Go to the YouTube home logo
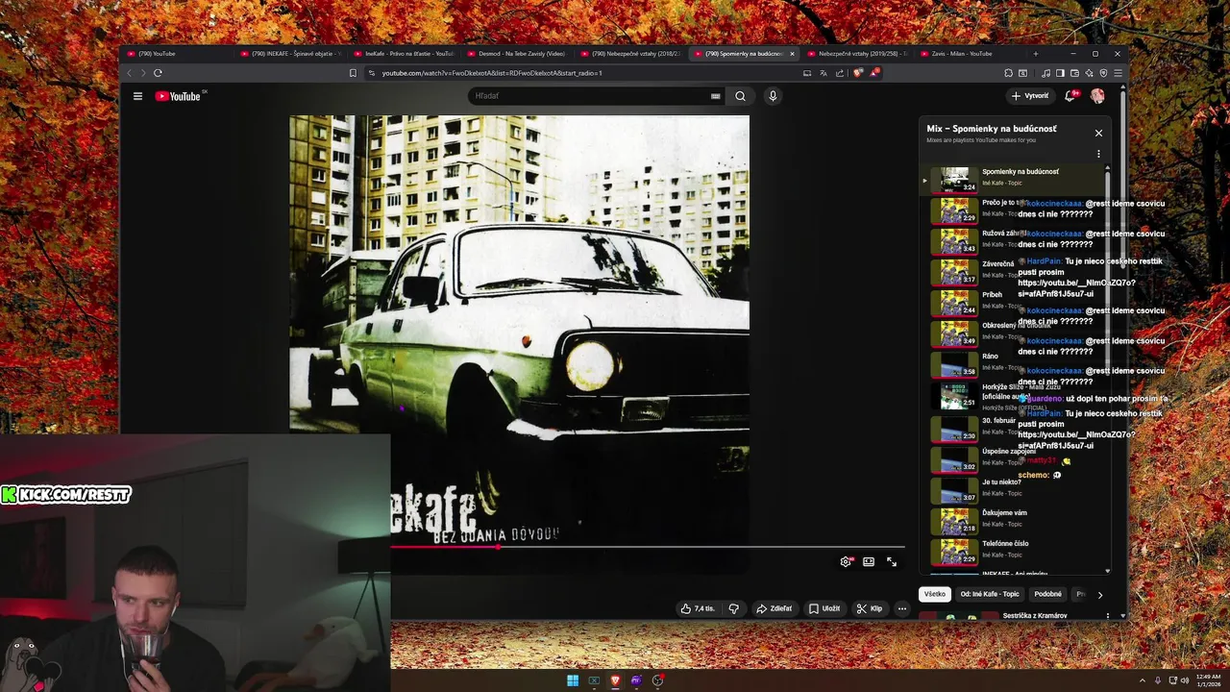The image size is (1230, 692). (178, 96)
